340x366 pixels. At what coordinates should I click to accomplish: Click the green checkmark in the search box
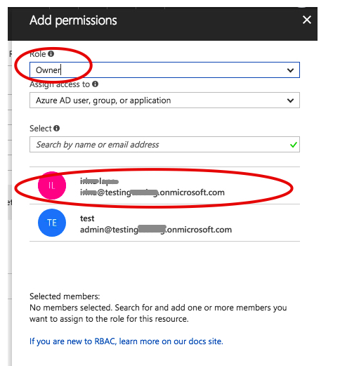pyautogui.click(x=293, y=145)
